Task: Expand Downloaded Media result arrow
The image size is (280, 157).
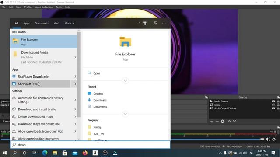Action: [75, 57]
